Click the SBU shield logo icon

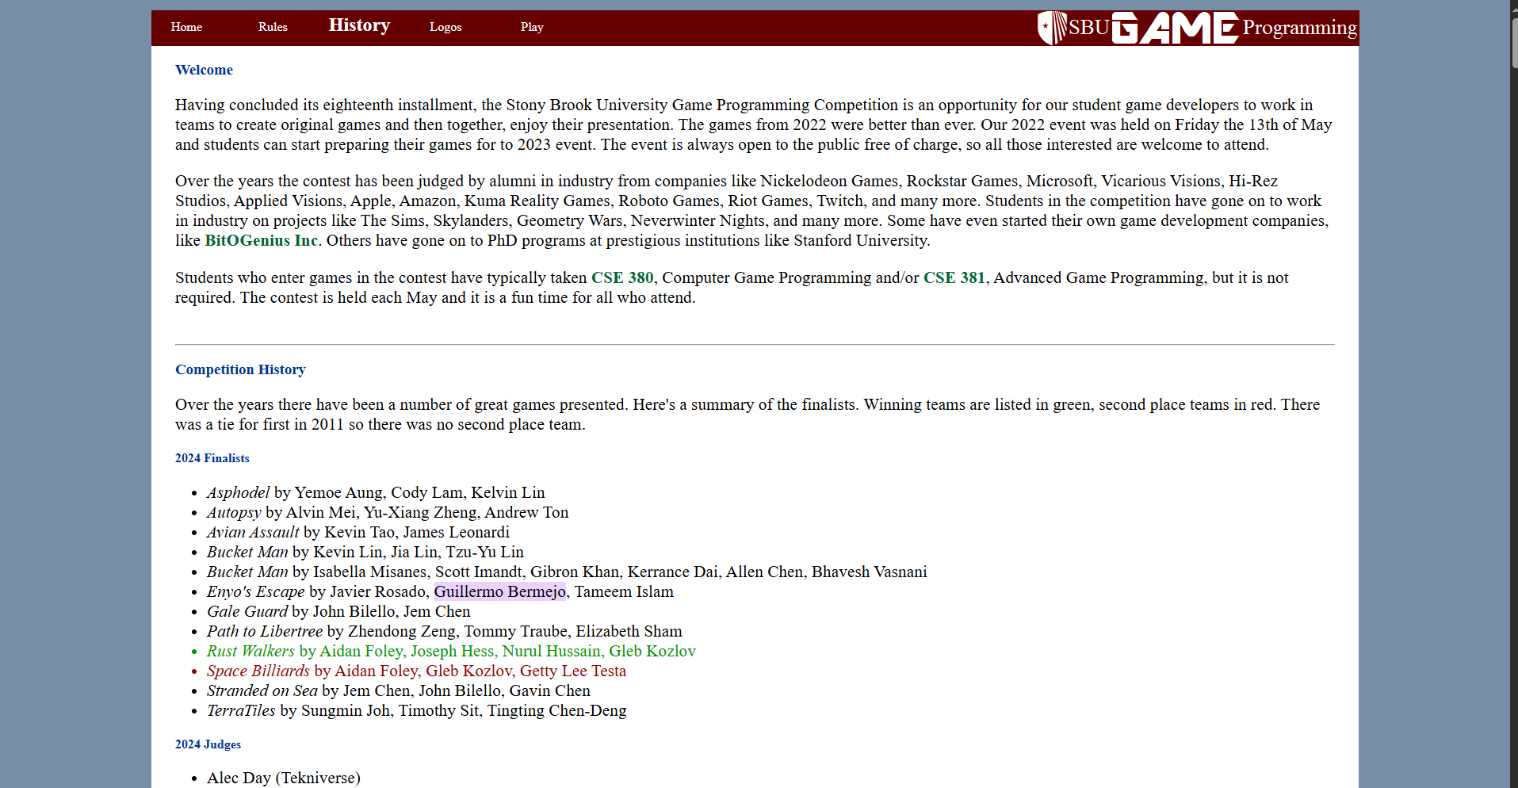coord(1052,28)
